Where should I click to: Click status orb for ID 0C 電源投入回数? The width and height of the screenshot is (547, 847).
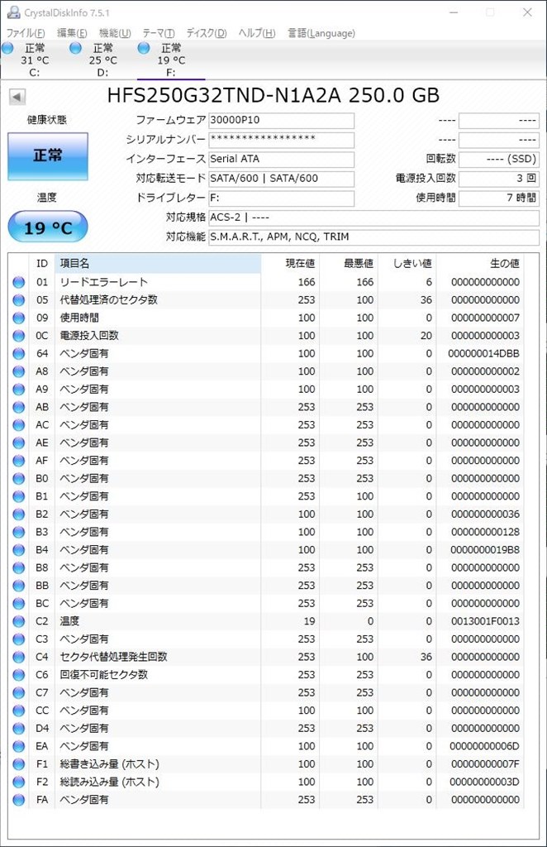pyautogui.click(x=18, y=336)
